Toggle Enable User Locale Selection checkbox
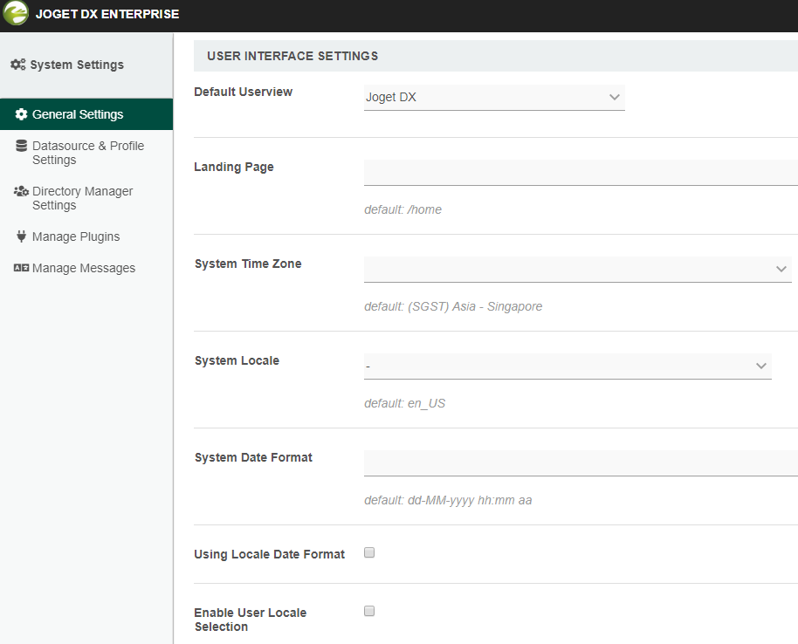Screen dimensions: 798x644 pos(369,611)
